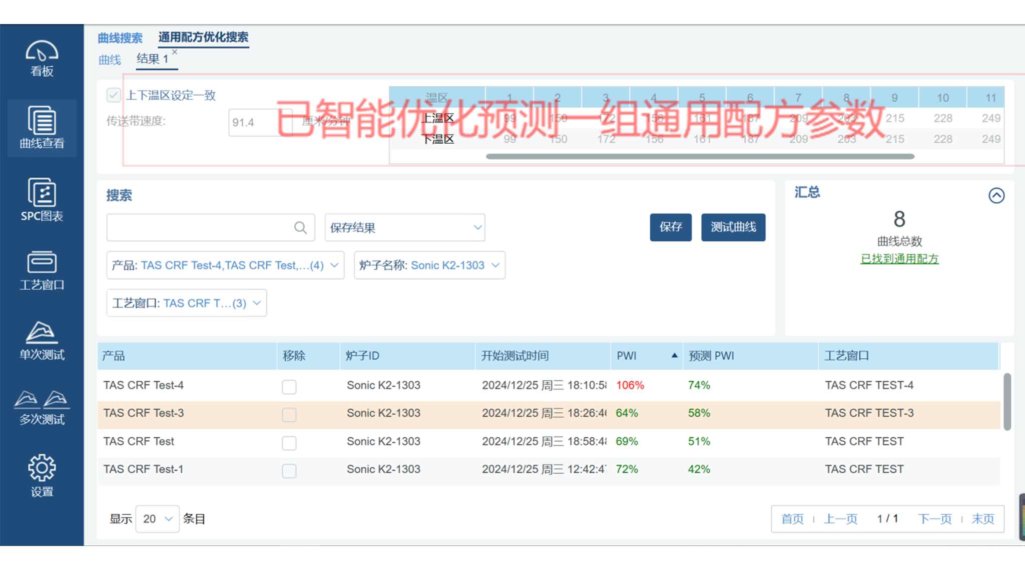Click the 42% predicted PWI value

pos(699,469)
